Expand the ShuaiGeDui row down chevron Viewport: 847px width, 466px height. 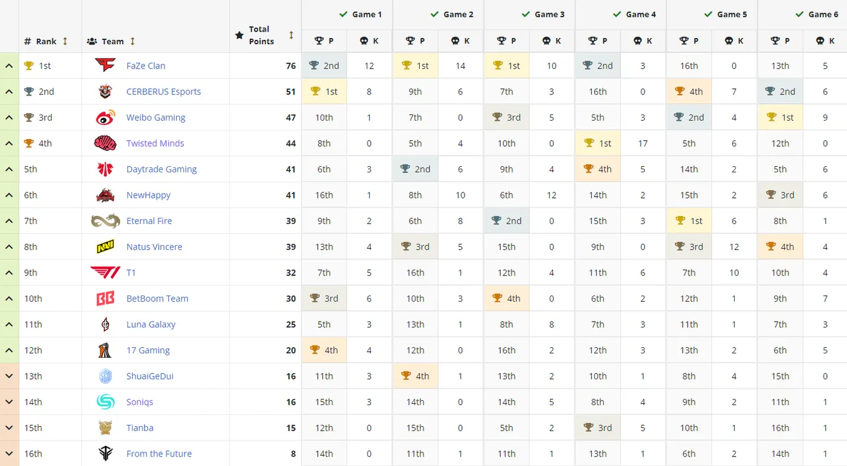(x=9, y=376)
